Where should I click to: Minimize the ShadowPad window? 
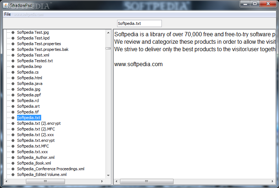tap(245, 4)
